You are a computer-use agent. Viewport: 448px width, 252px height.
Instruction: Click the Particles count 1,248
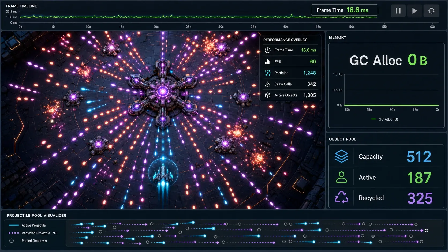coord(309,73)
